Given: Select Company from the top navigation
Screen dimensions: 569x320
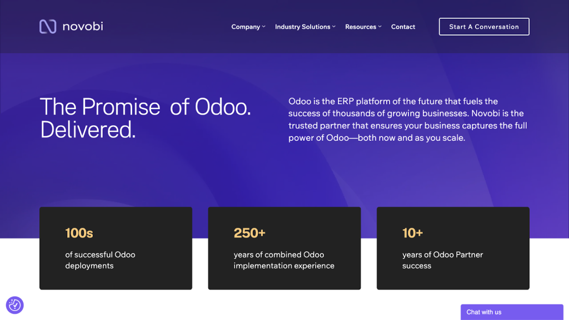Looking at the screenshot, I should [x=245, y=27].
